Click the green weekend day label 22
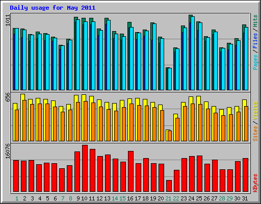 click(x=176, y=198)
